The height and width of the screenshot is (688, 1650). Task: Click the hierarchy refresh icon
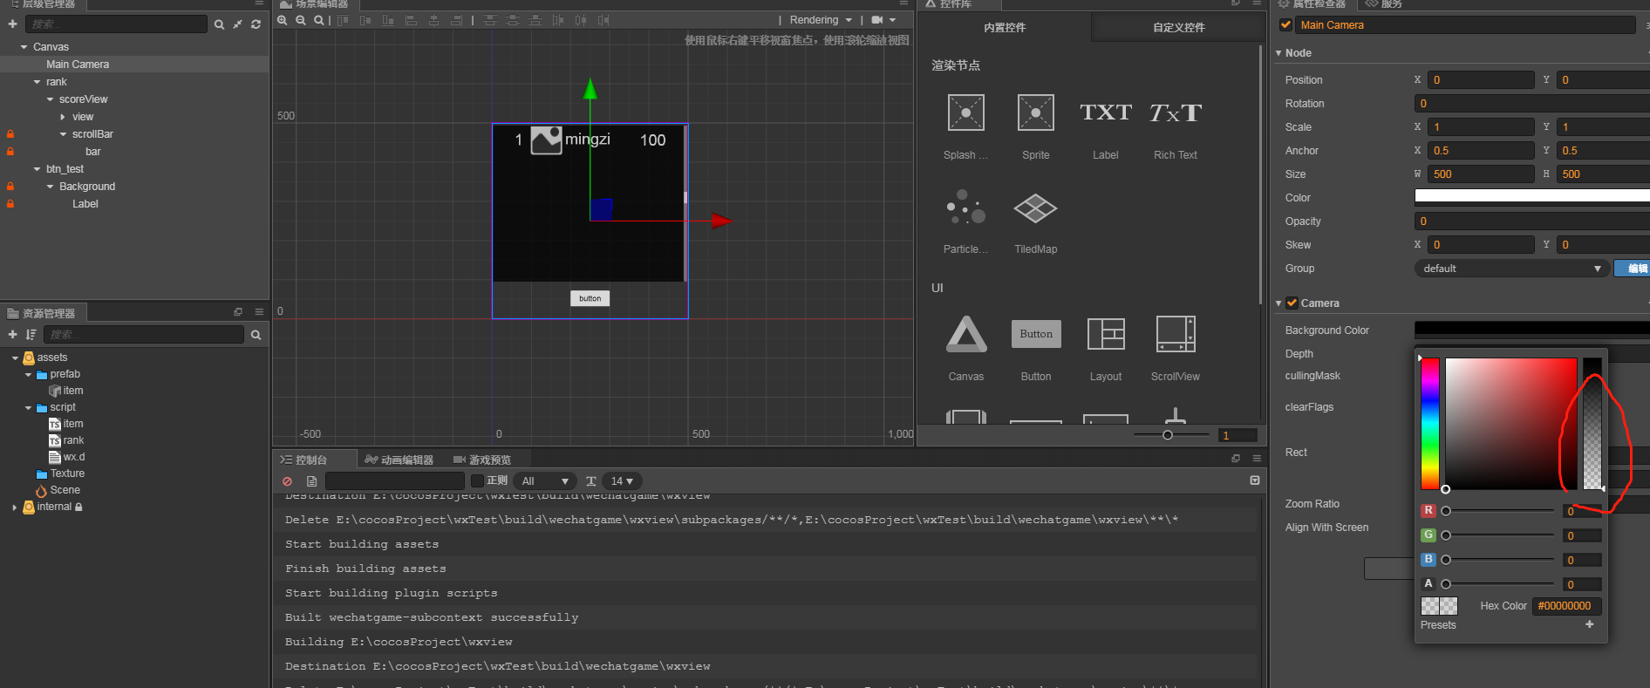(256, 24)
